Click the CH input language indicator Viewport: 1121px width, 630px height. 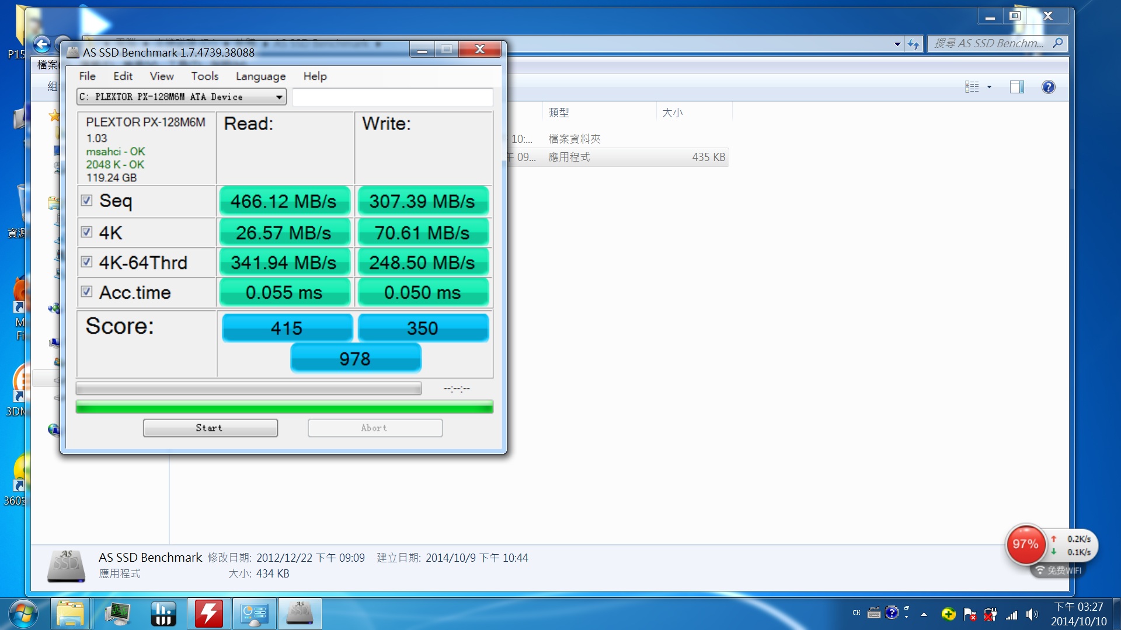click(856, 613)
